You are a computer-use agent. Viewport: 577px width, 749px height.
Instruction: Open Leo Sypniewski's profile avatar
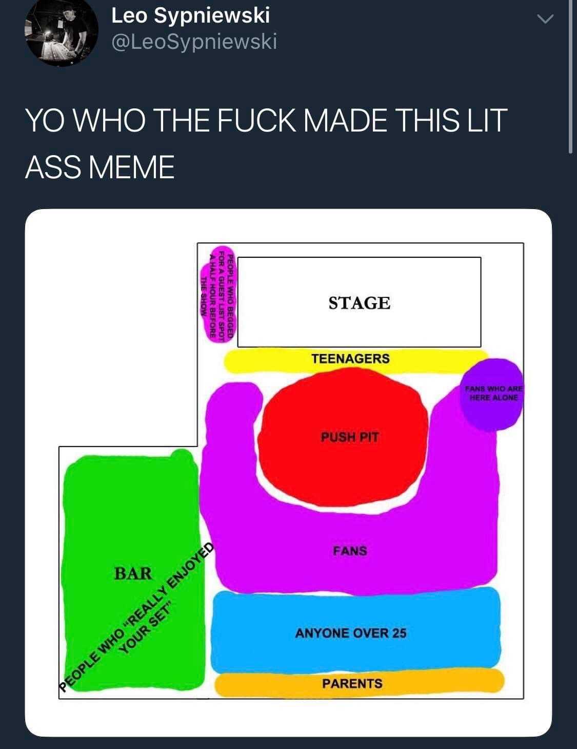pyautogui.click(x=62, y=32)
